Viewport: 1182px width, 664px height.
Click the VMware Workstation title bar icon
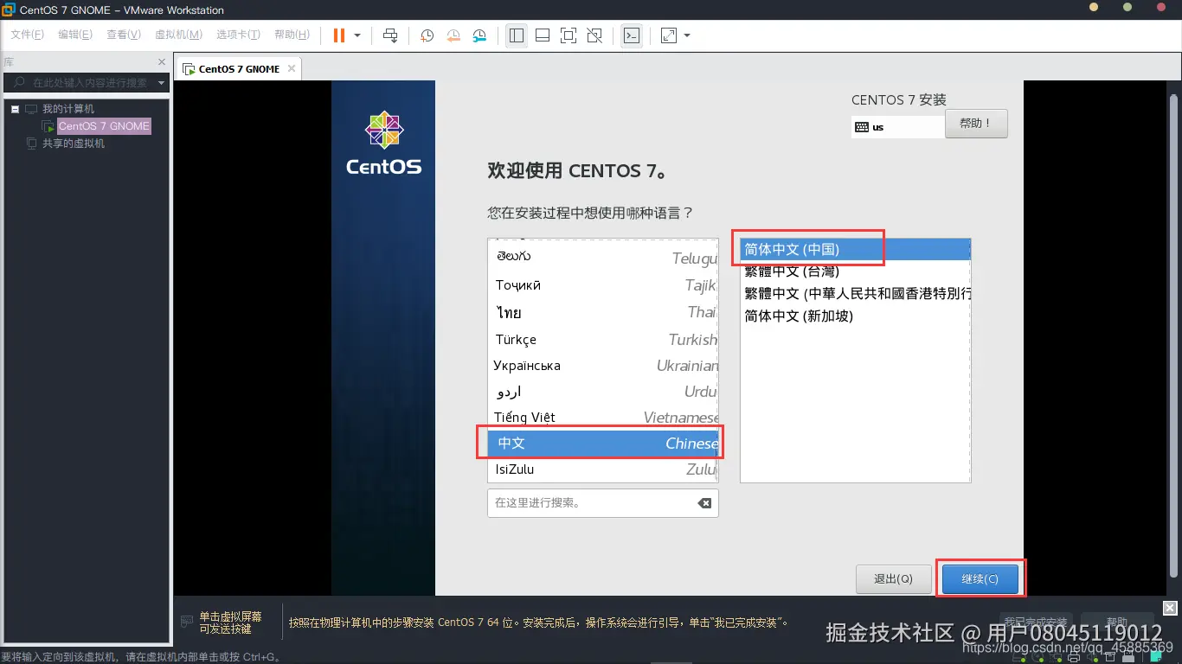(9, 10)
